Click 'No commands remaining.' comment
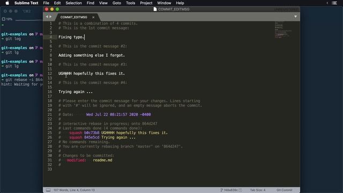Viewport: 343px width, 193px height. tap(84, 142)
